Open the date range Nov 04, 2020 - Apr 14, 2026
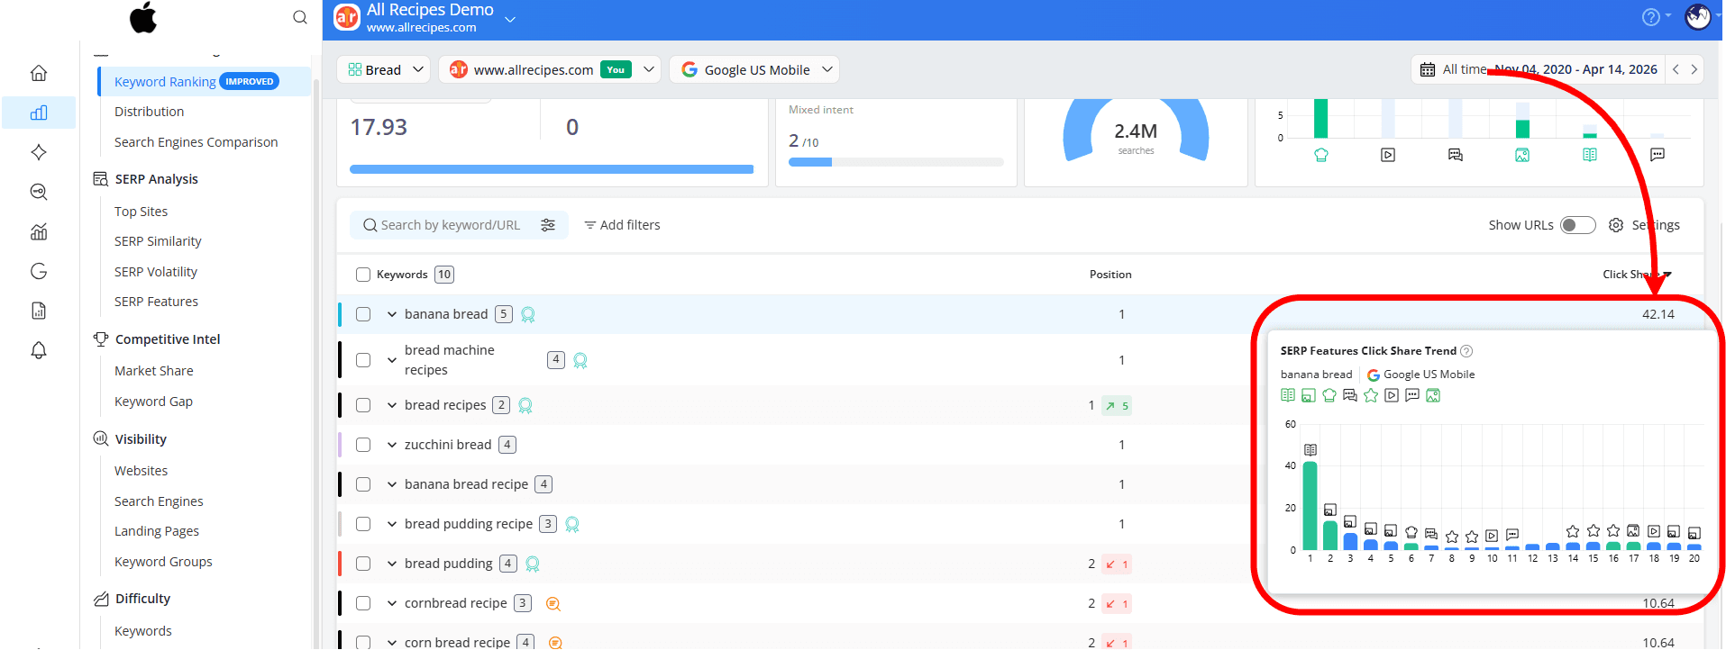The height and width of the screenshot is (650, 1726). (x=1575, y=69)
